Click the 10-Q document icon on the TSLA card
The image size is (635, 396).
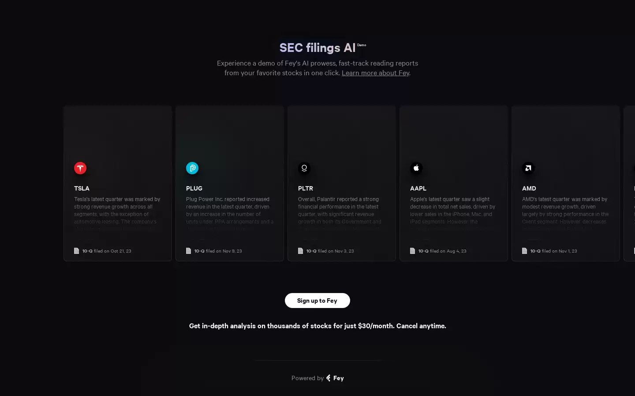coord(77,251)
